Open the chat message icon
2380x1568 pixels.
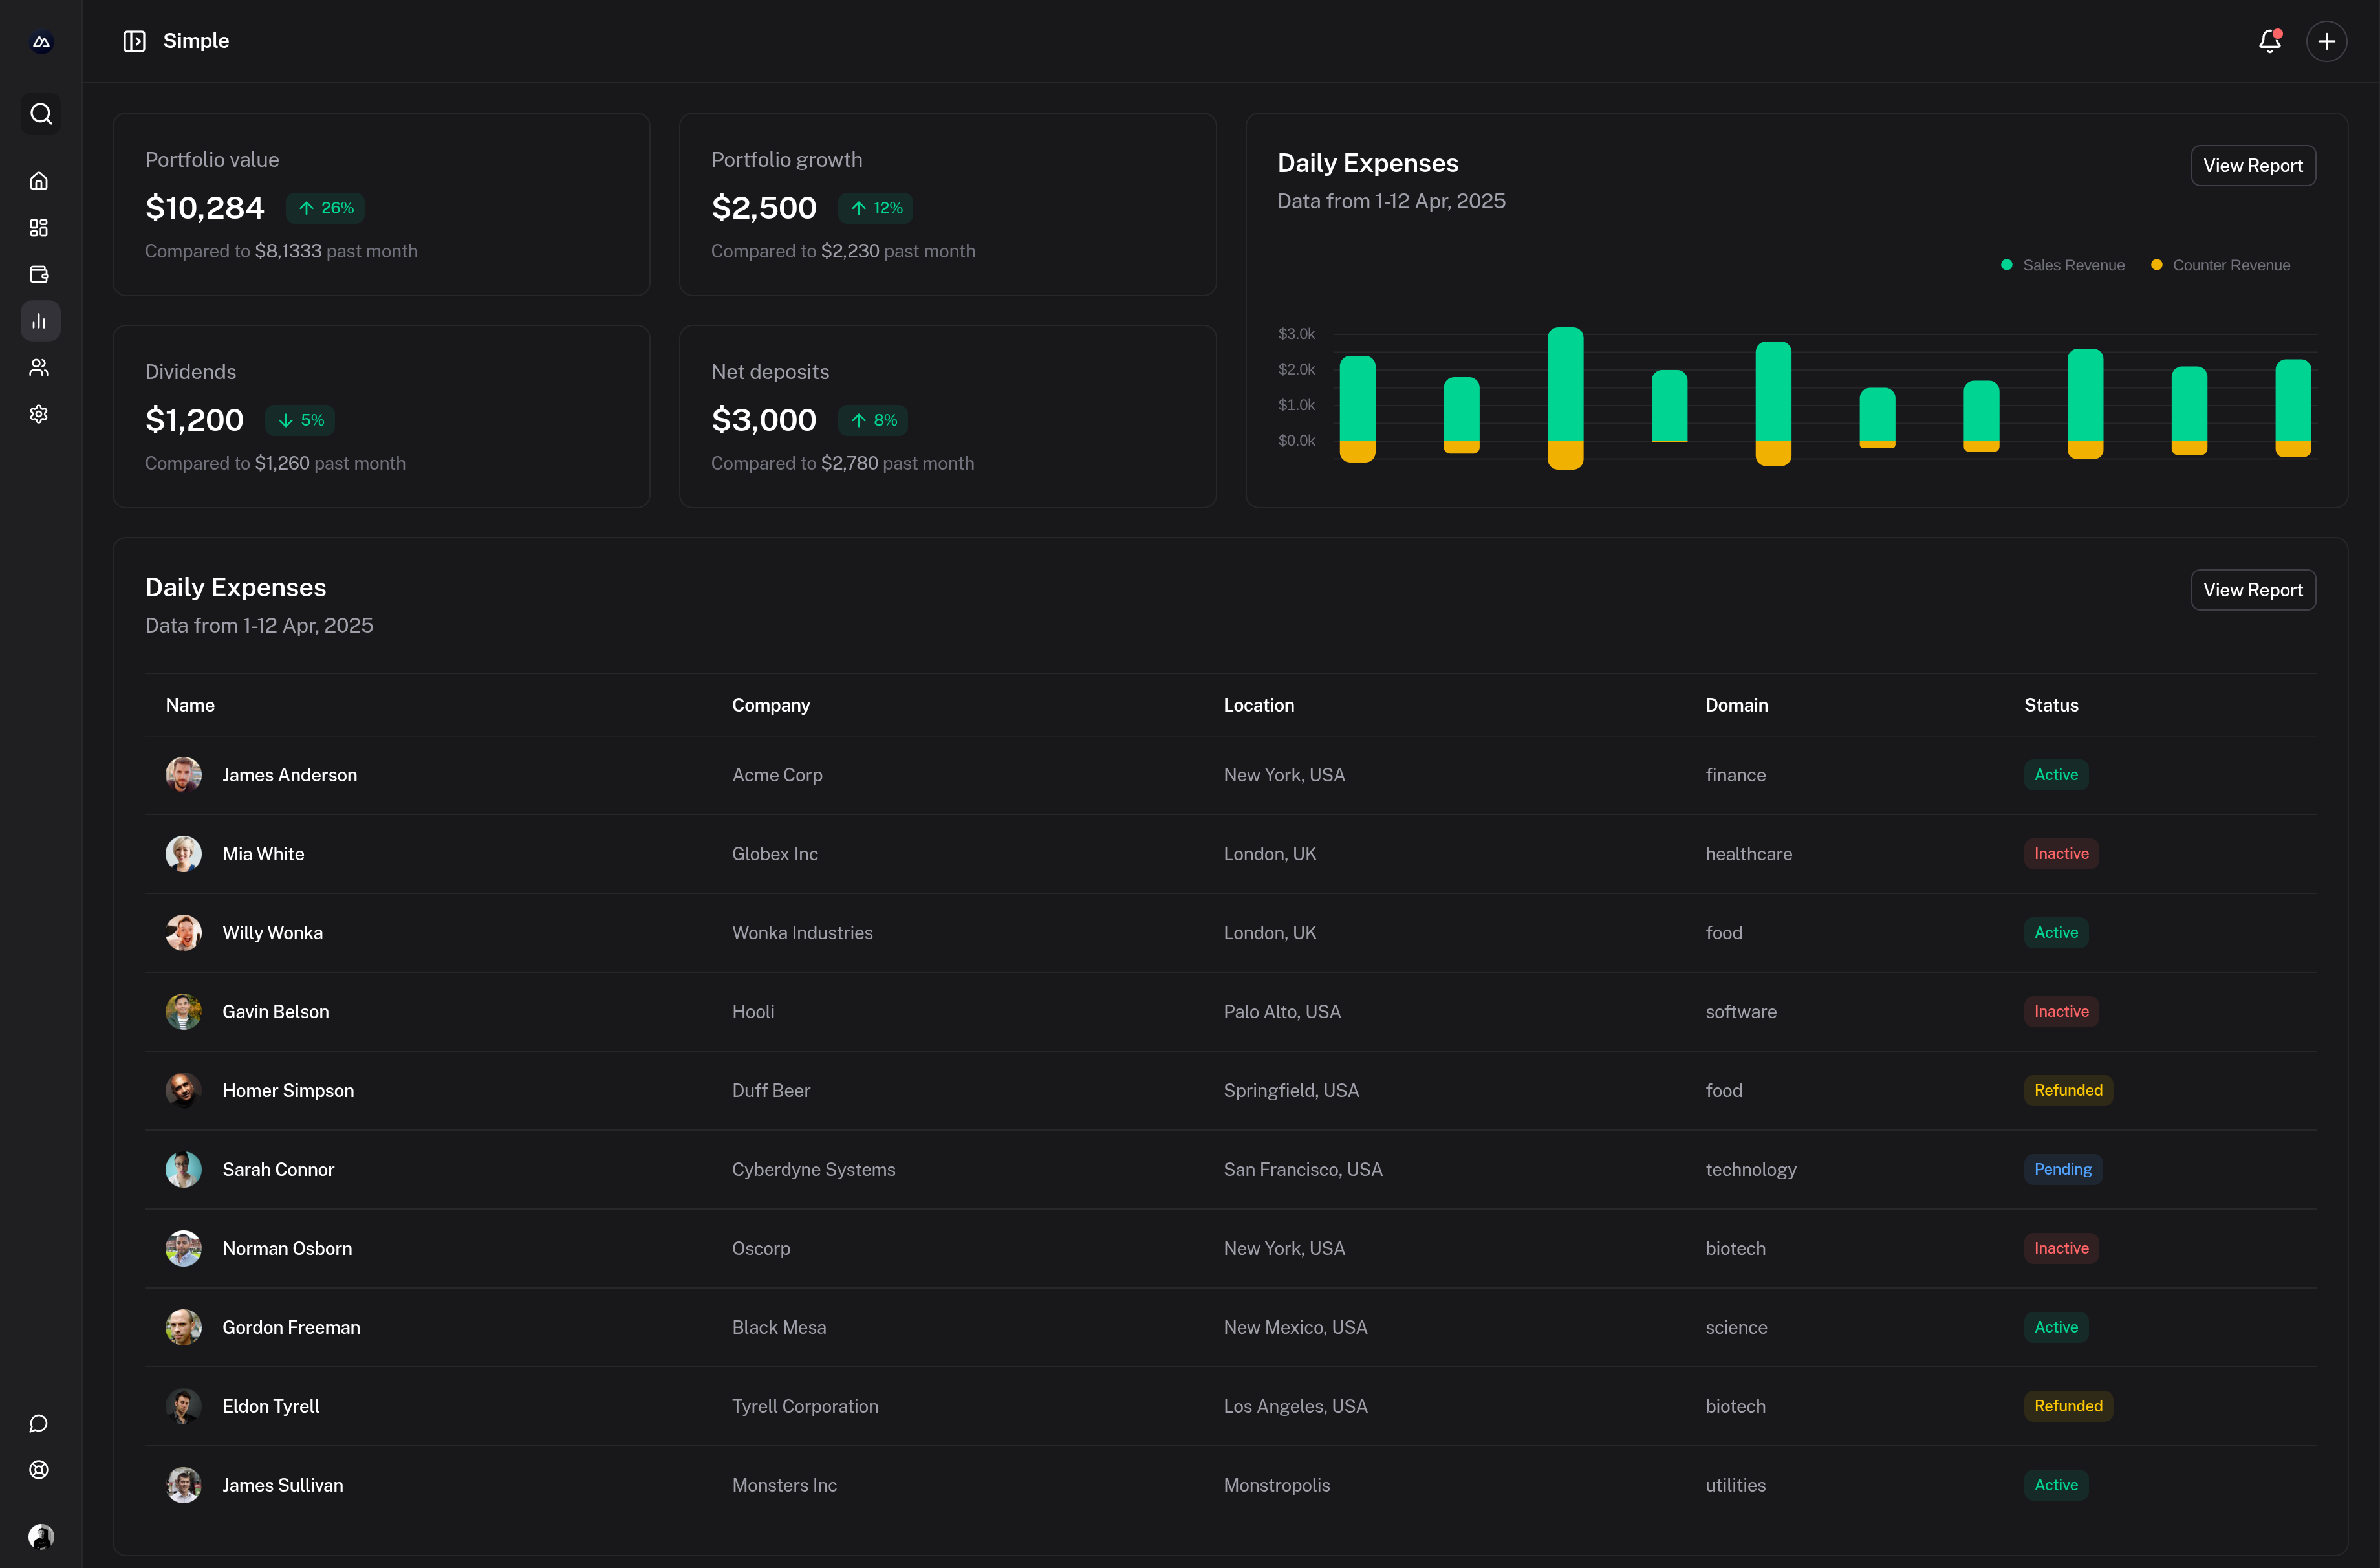(39, 1423)
